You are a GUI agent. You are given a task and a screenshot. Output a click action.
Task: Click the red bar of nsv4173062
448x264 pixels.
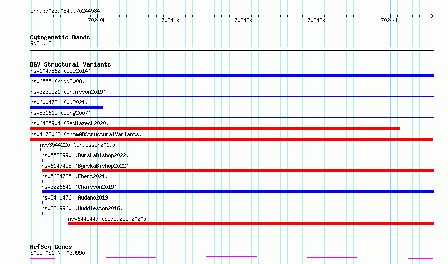pyautogui.click(x=232, y=139)
